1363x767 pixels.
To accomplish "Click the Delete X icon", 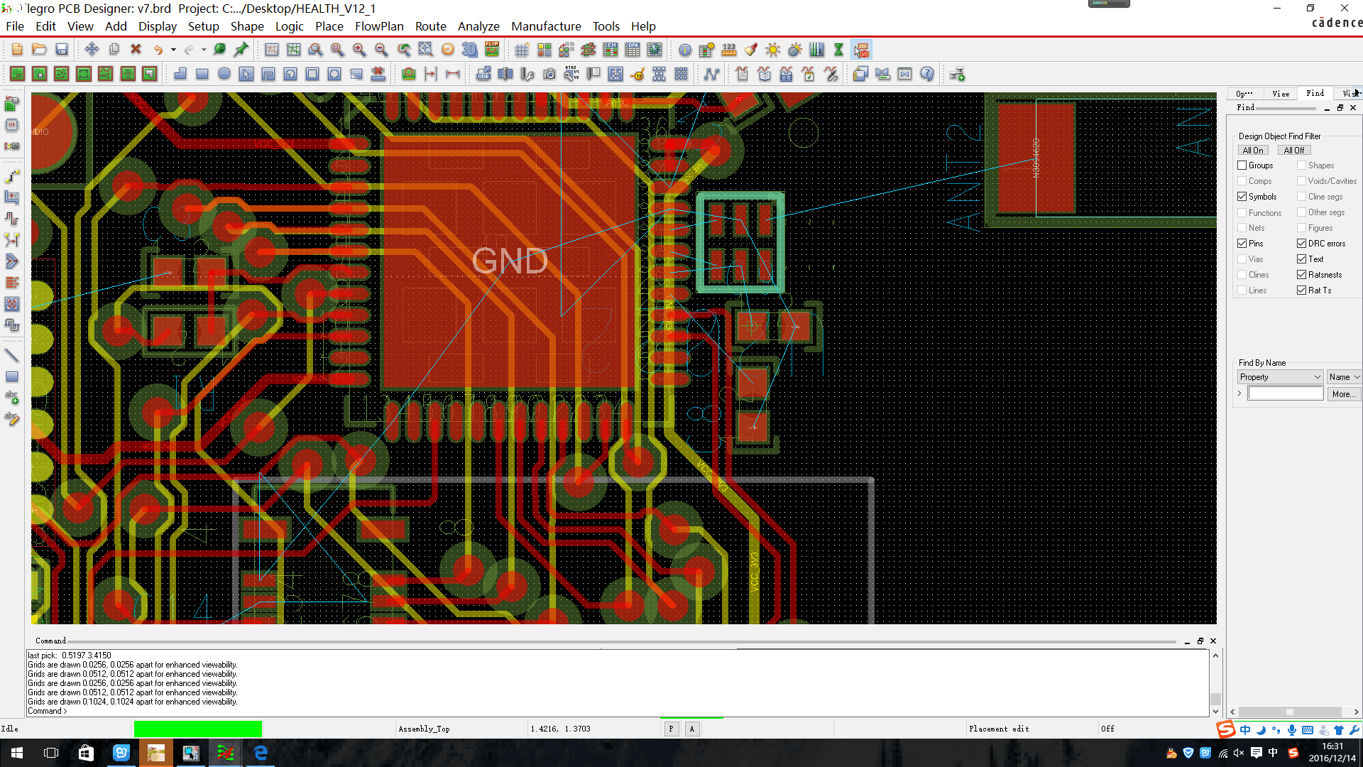I will pos(136,50).
